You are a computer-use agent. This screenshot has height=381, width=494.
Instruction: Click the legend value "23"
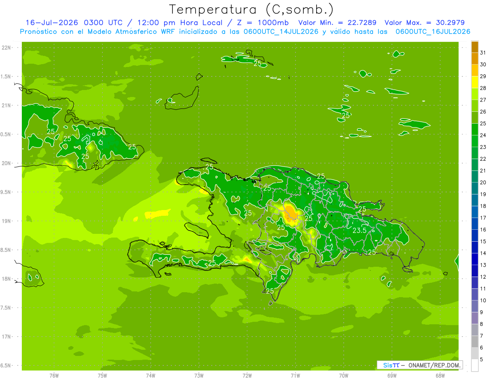coord(483,147)
